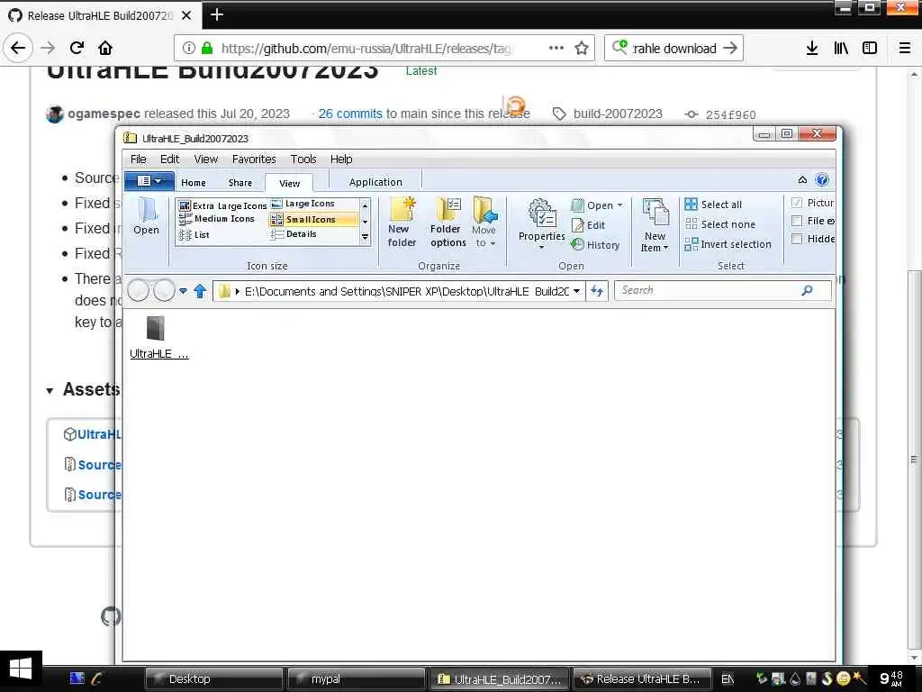
Task: Expand the Properties dropdown arrow
Action: pyautogui.click(x=541, y=248)
